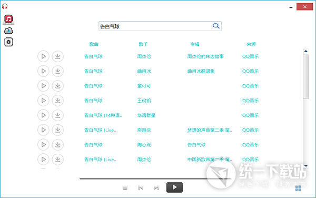Screen dimensions: 316x198
Task: Click the magnifier search icon
Action: click(x=216, y=26)
